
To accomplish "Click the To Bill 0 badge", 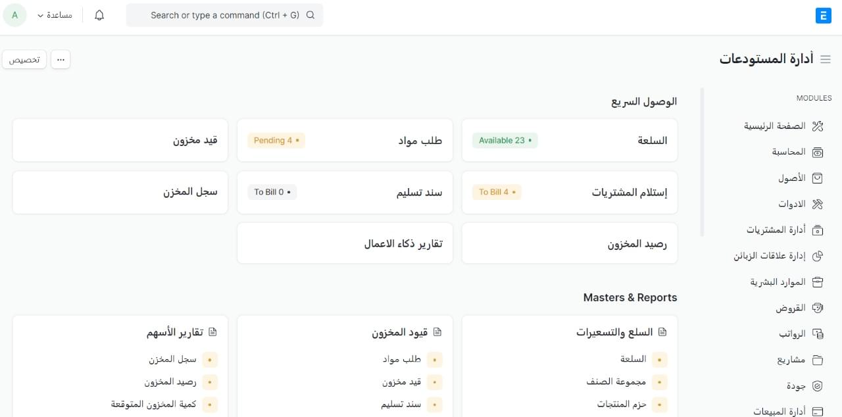I will tap(272, 192).
